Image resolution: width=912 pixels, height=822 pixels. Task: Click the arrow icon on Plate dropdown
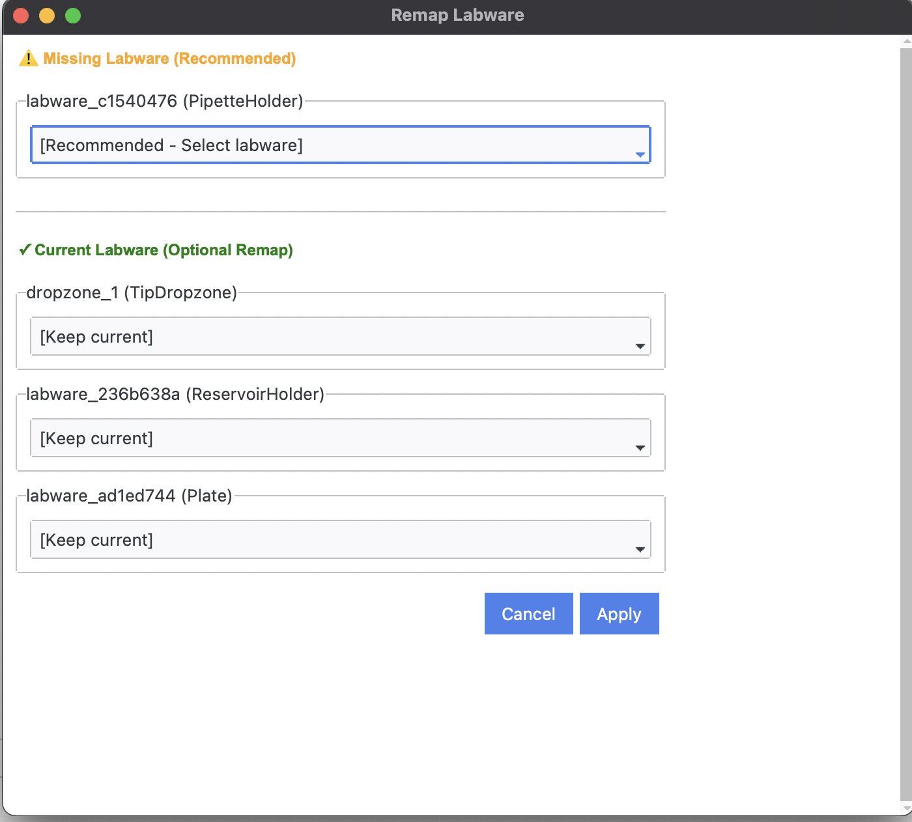pyautogui.click(x=640, y=549)
